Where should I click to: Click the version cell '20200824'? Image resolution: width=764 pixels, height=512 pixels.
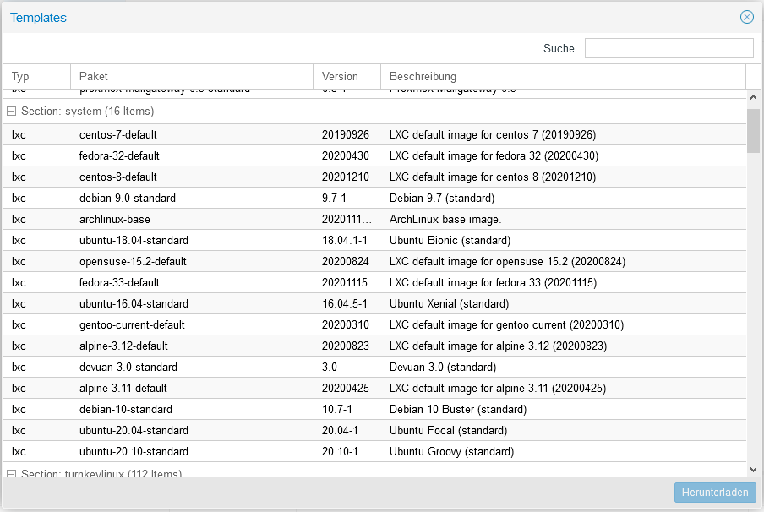click(346, 262)
